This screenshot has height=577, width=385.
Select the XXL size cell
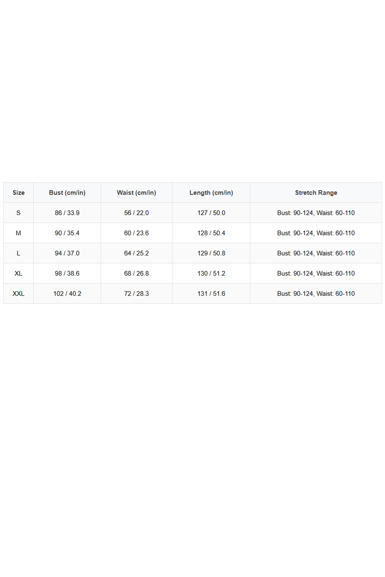pos(18,293)
